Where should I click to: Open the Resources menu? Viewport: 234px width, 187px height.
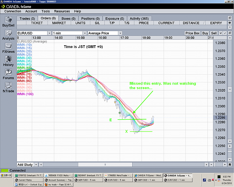tap(62, 11)
